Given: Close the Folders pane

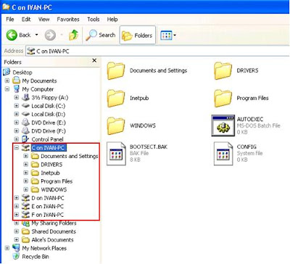Looking at the screenshot, I should 94,60.
